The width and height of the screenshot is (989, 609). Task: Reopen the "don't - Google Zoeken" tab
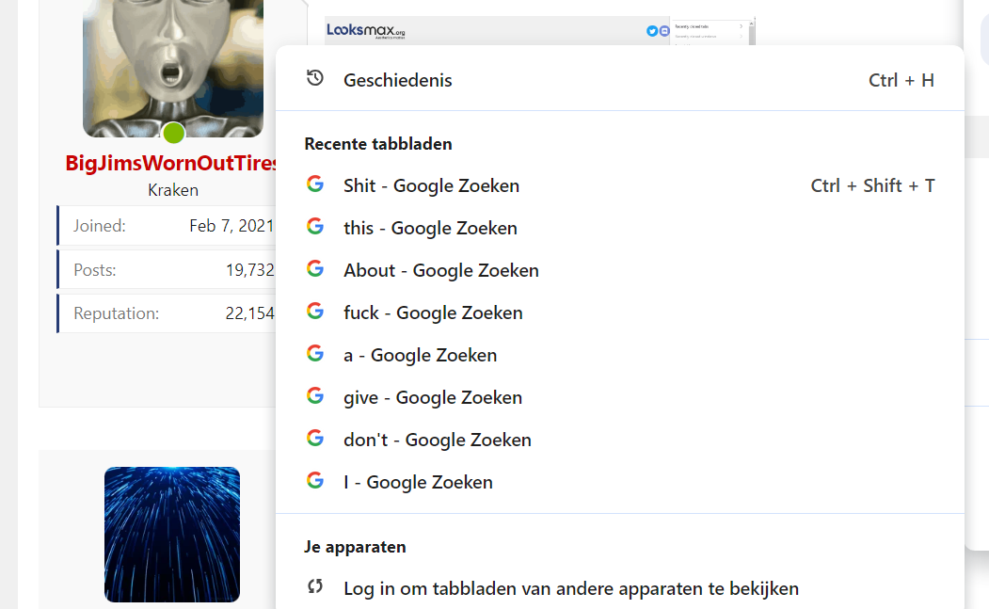pos(438,440)
